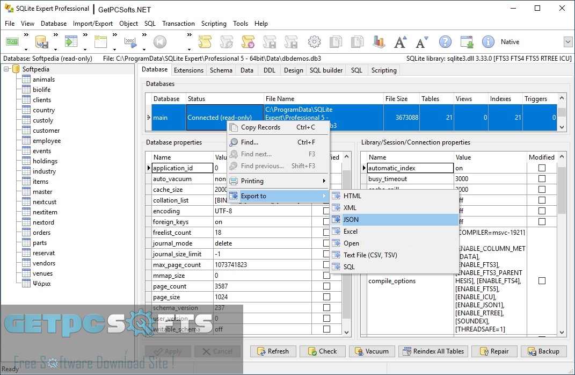Click the increase font size icon

[x=400, y=42]
